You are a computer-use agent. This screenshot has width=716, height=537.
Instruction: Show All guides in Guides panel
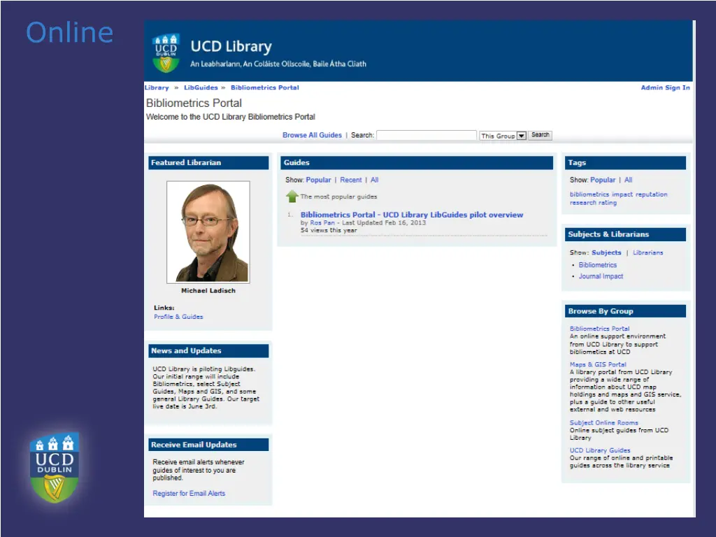(375, 180)
